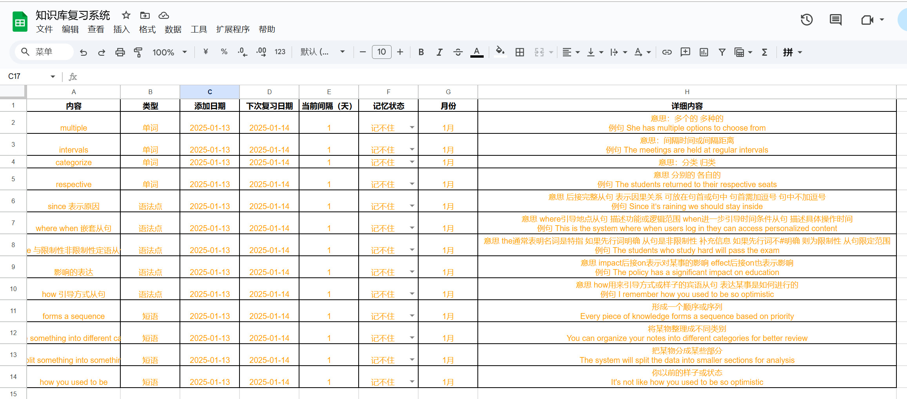Open the version history icon
The width and height of the screenshot is (907, 399).
(806, 20)
